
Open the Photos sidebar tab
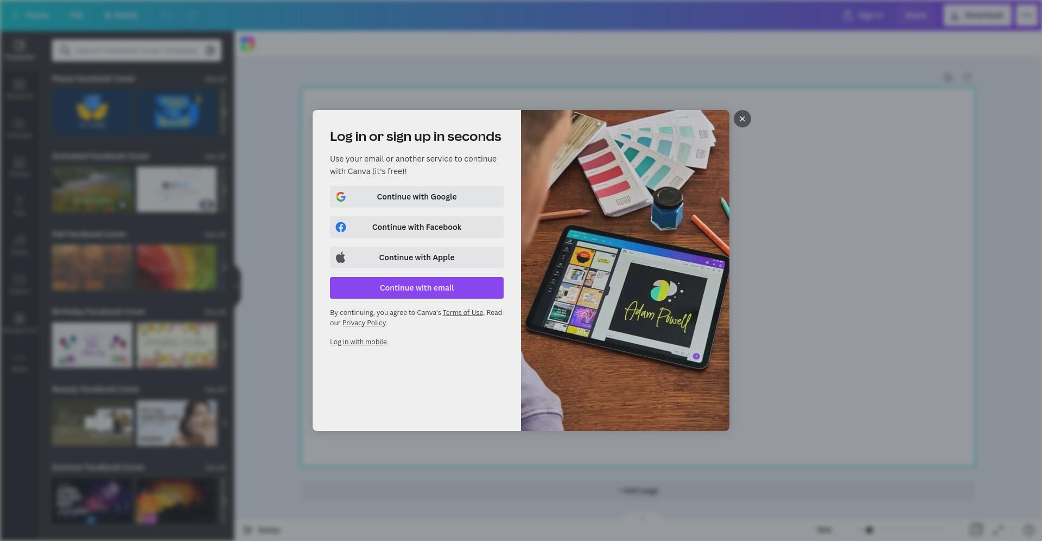point(20,167)
